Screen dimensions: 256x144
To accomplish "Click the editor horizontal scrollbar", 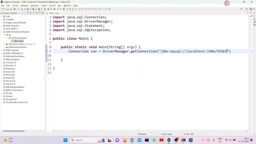I will (x=150, y=131).
